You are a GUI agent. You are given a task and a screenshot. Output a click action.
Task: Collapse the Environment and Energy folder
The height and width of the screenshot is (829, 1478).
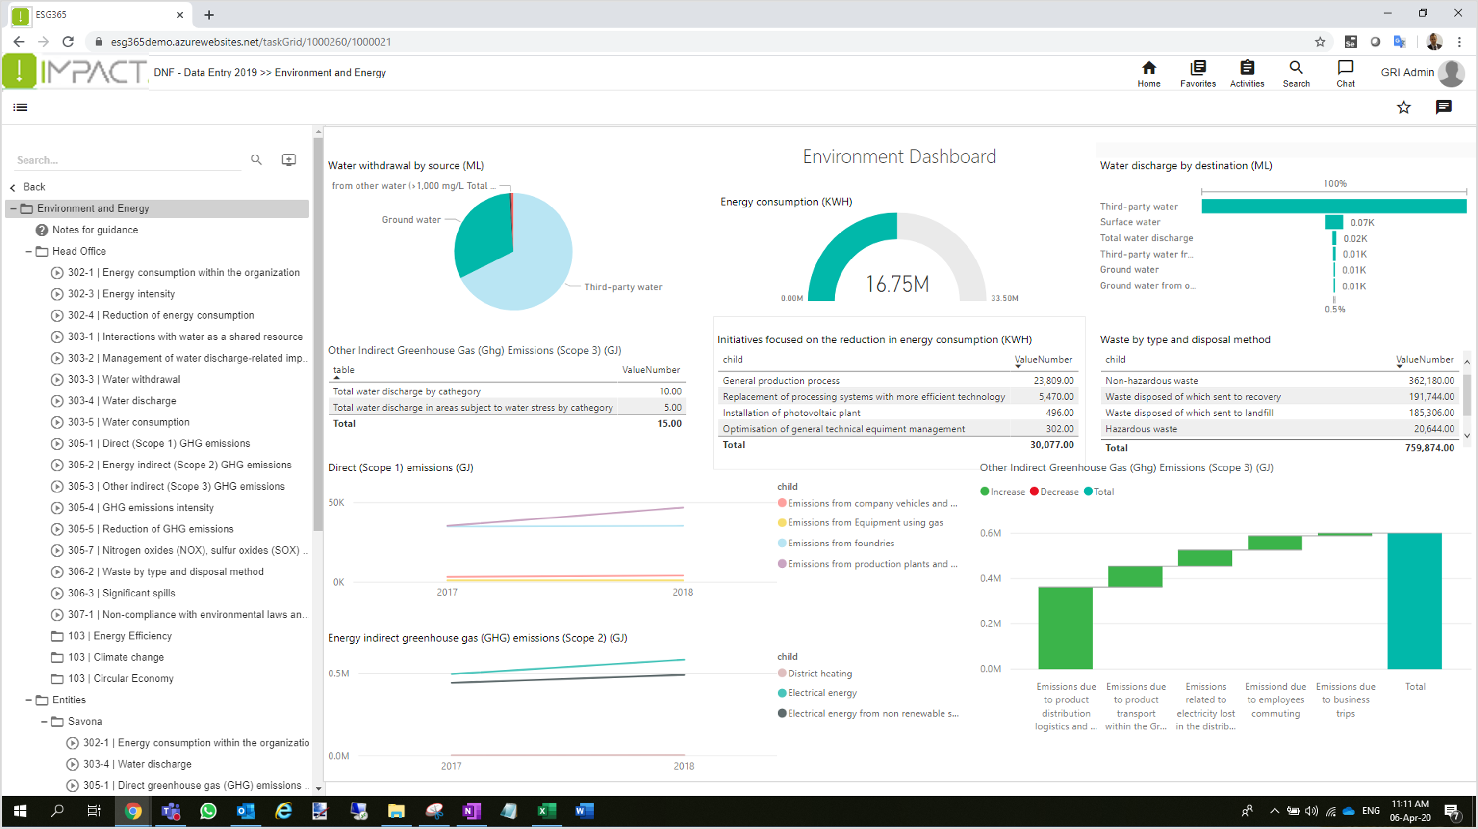tap(13, 208)
